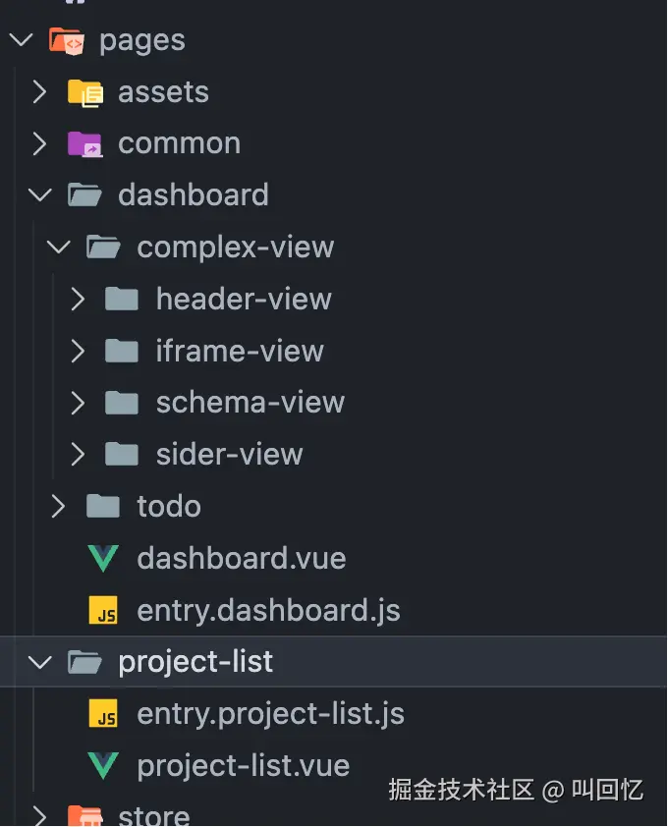Collapse the project-list folder chevron
The image size is (668, 827).
tap(39, 663)
